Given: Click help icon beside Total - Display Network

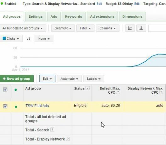Looking at the screenshot, I should (68, 139).
